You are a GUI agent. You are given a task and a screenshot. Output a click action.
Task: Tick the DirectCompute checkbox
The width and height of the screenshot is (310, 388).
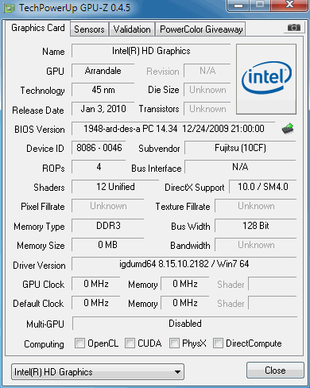(x=218, y=343)
